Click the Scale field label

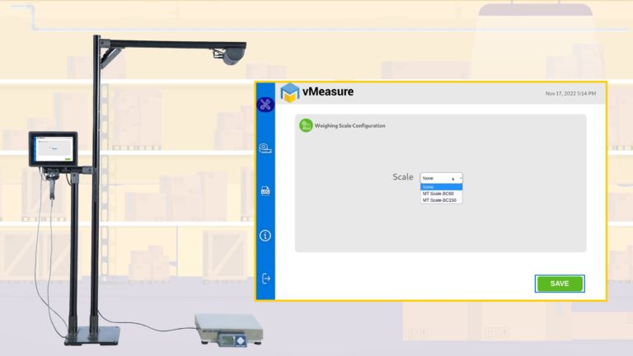click(403, 177)
